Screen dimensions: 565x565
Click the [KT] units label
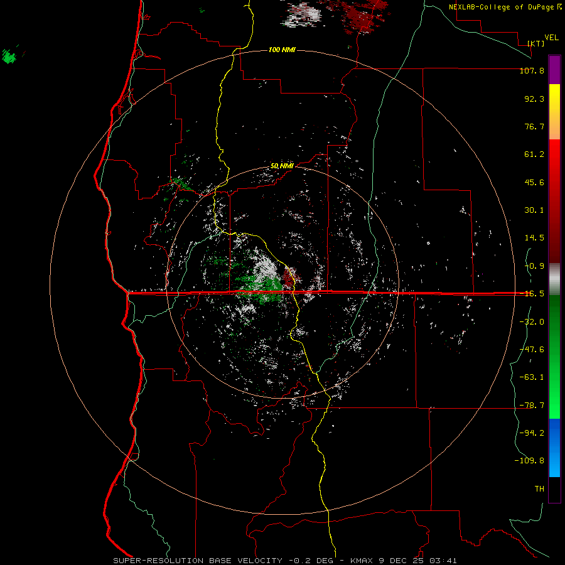click(x=536, y=43)
